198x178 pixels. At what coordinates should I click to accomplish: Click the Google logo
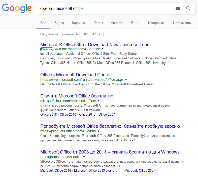pos(17,8)
